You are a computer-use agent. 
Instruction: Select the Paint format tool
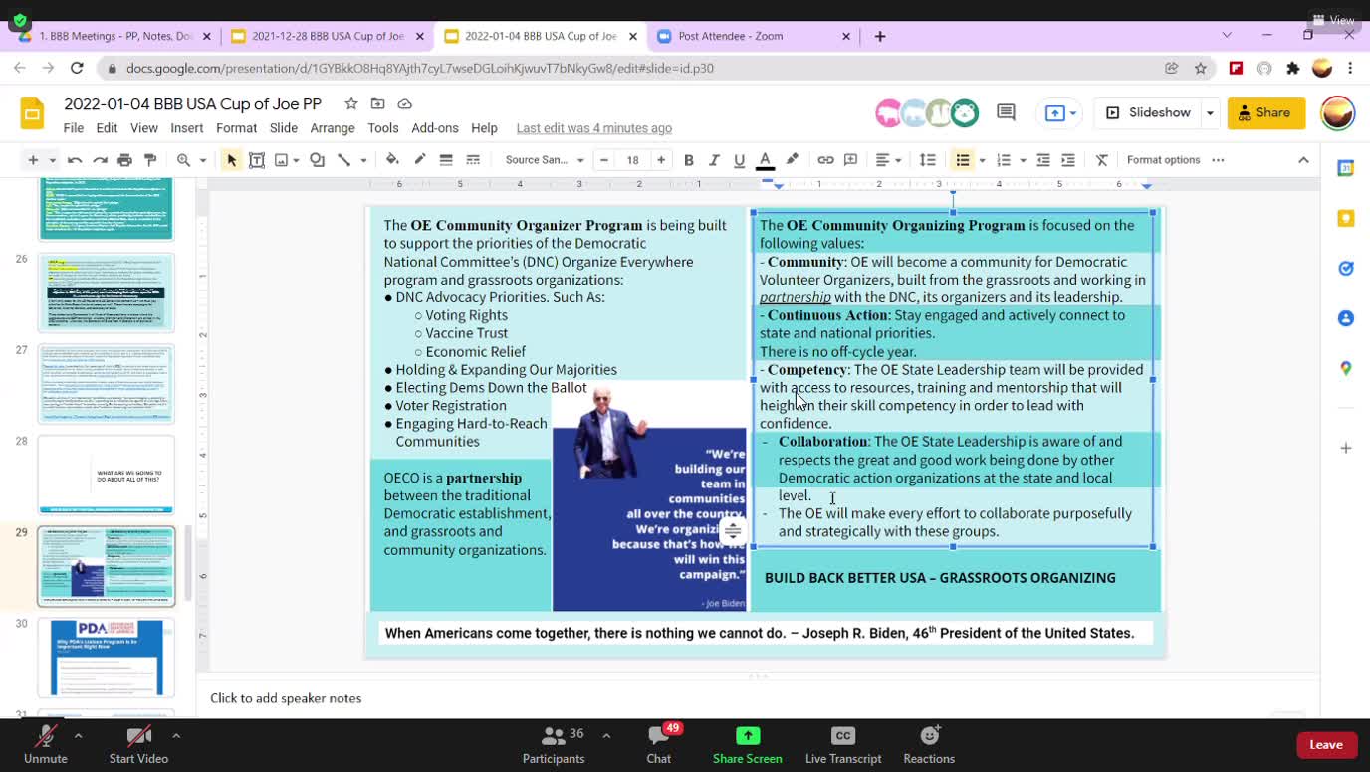150,160
